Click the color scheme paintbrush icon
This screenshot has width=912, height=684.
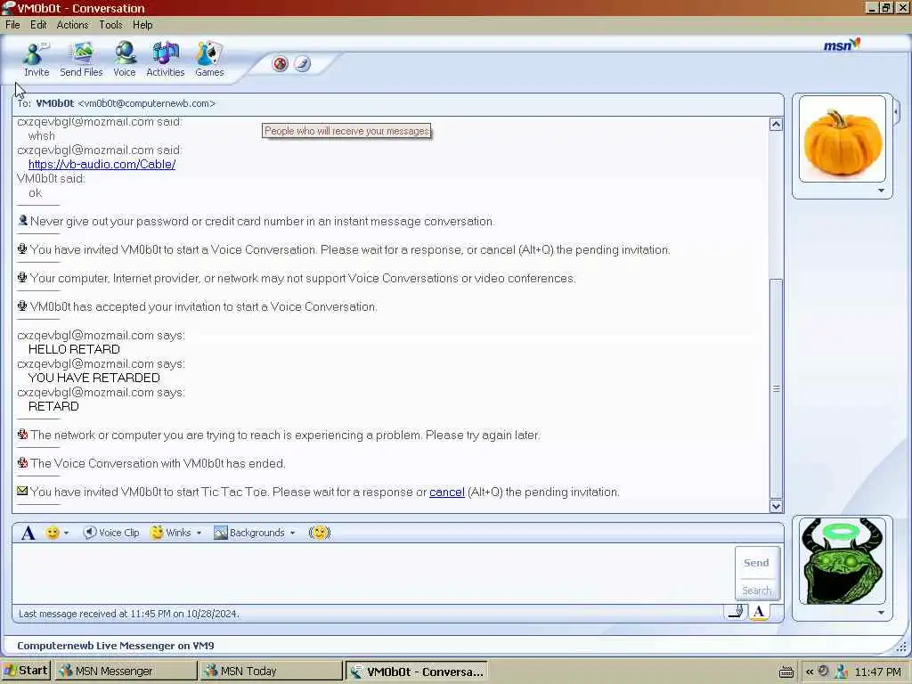[x=302, y=63]
